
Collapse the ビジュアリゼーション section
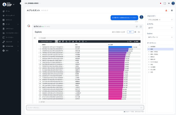click(40, 41)
